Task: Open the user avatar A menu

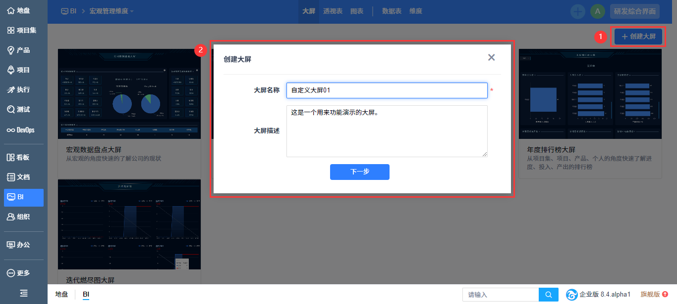Action: coord(598,11)
